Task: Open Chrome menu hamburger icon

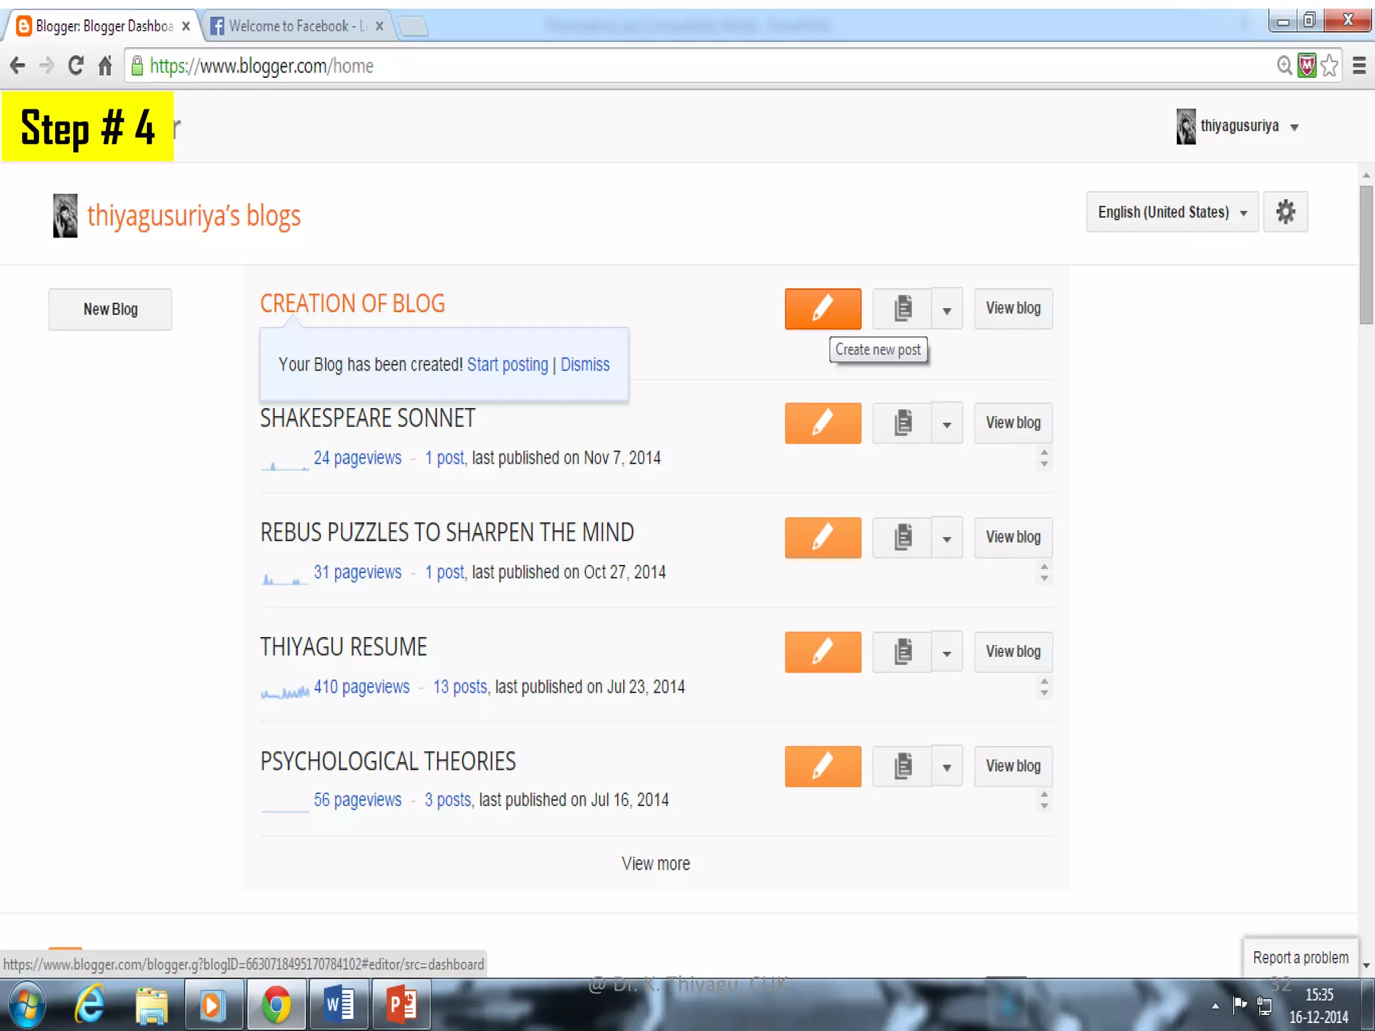Action: click(x=1359, y=66)
